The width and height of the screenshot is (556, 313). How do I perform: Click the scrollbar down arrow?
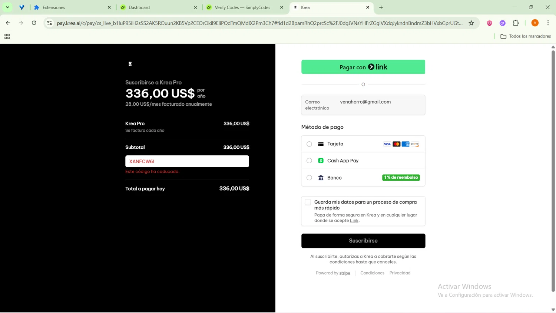pos(553,310)
